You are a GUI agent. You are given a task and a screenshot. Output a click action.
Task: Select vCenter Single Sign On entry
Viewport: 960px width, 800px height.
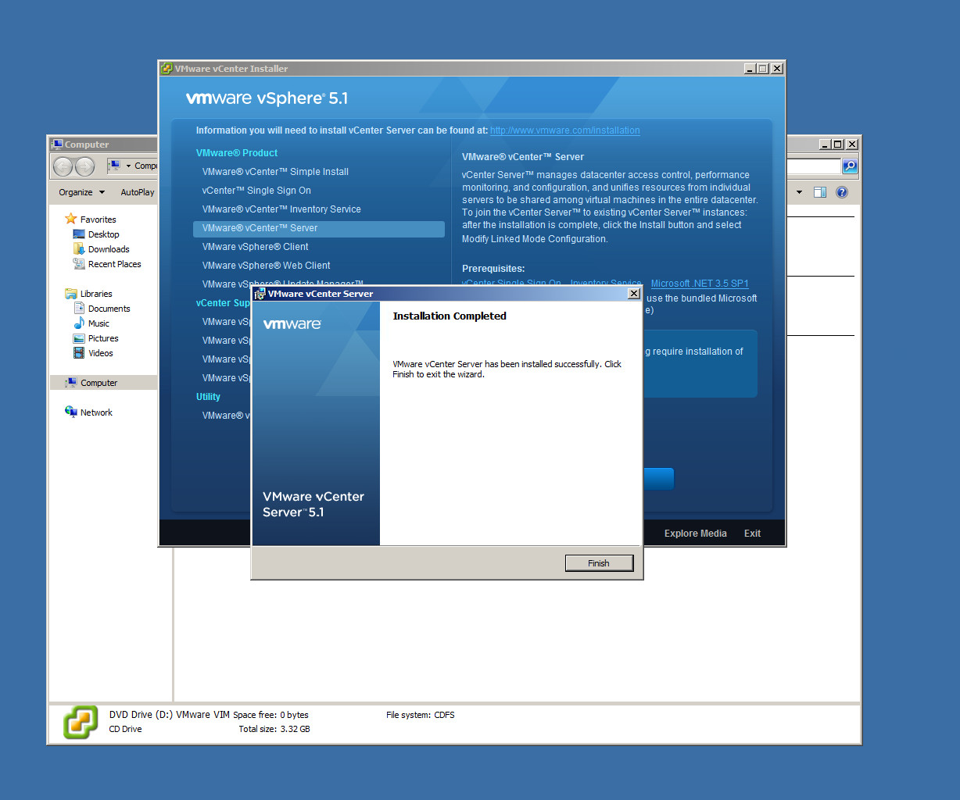click(256, 191)
